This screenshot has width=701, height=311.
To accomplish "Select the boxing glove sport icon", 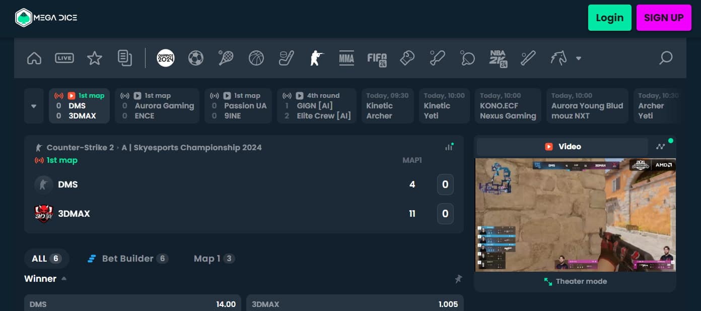I will [407, 58].
